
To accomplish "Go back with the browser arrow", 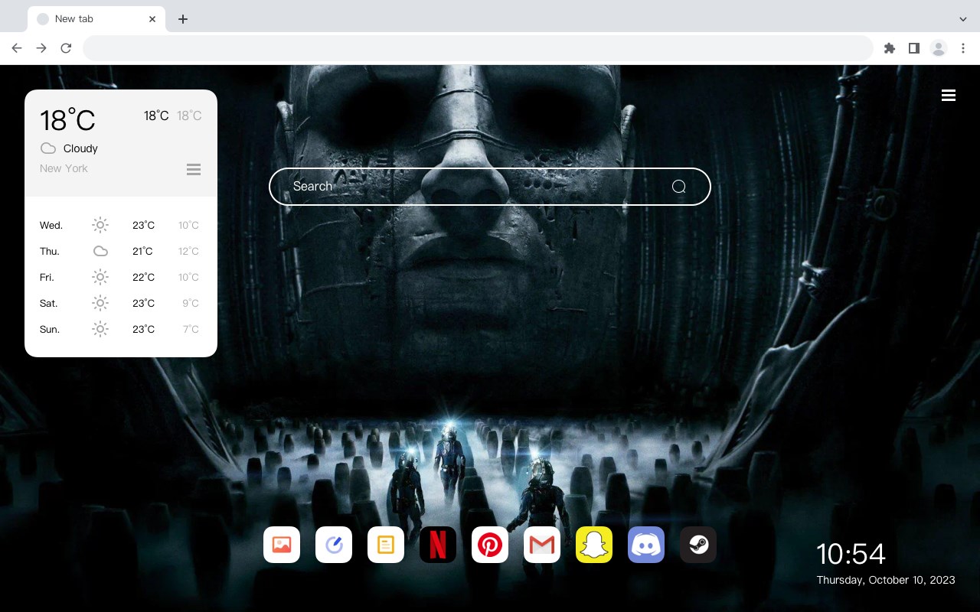I will [x=17, y=48].
